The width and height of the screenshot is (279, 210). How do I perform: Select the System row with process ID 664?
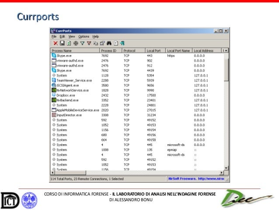[x=137, y=140]
